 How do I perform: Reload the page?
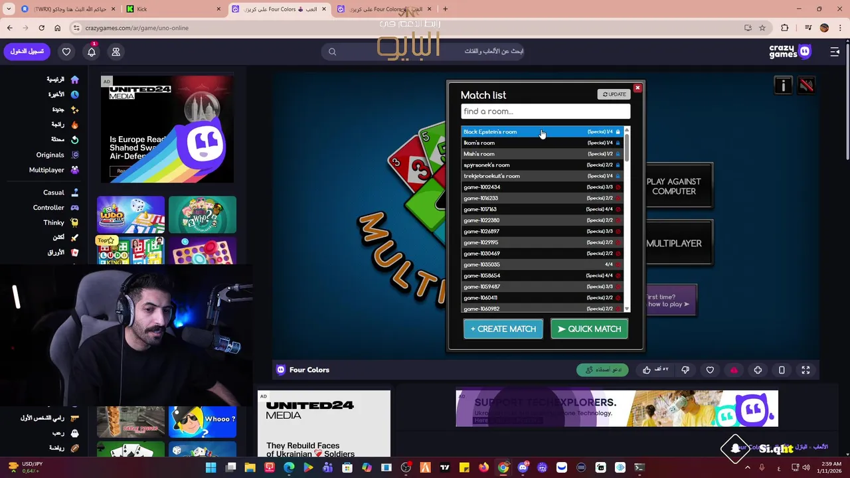[x=41, y=28]
